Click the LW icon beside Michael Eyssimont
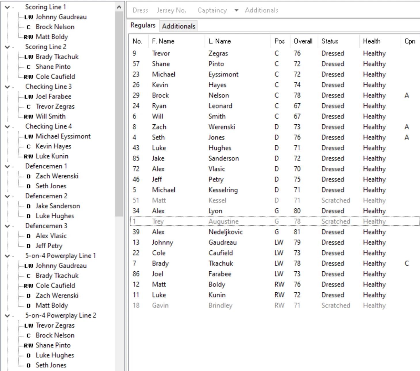The image size is (420, 371). 29,136
